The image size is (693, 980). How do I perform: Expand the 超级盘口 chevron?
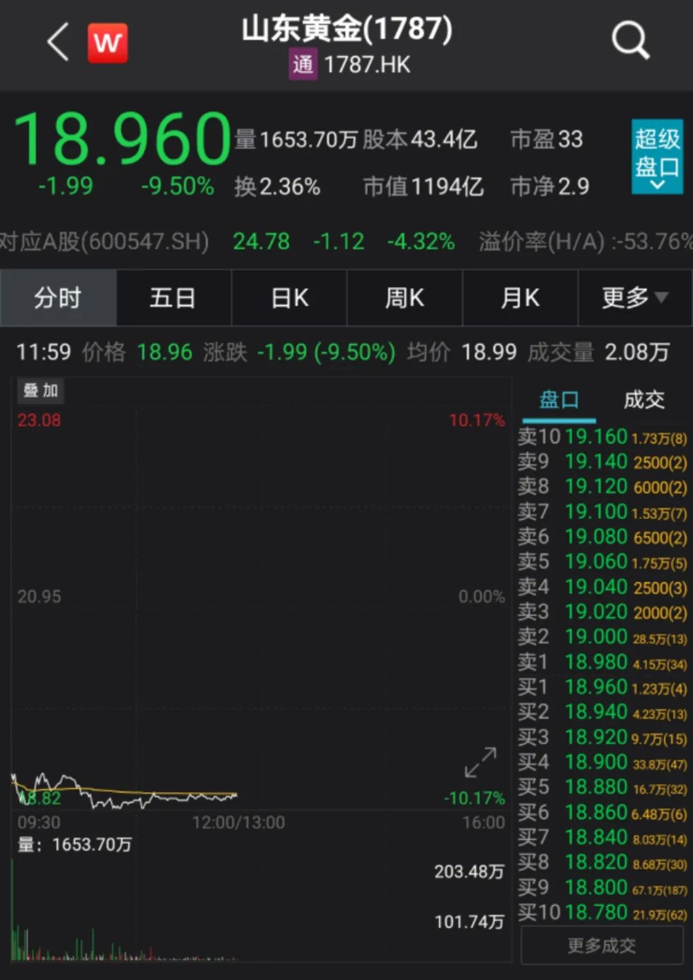[657, 184]
